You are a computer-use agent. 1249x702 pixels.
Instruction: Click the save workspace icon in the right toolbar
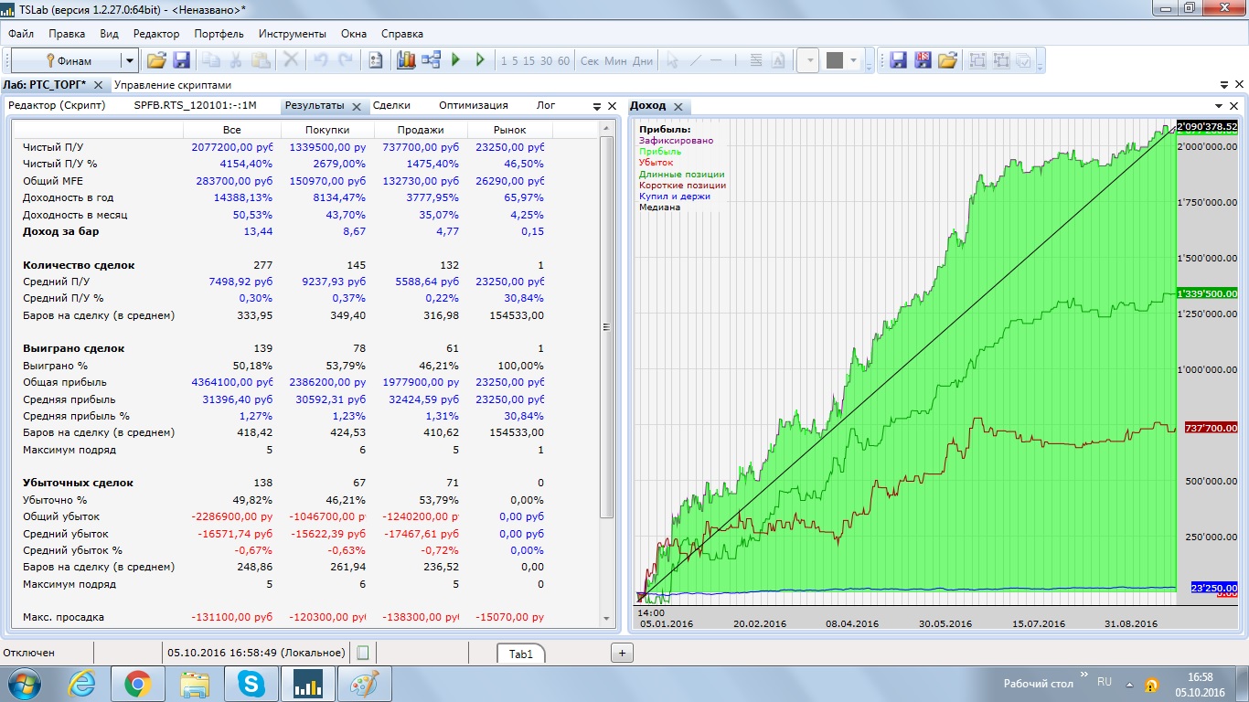click(898, 60)
